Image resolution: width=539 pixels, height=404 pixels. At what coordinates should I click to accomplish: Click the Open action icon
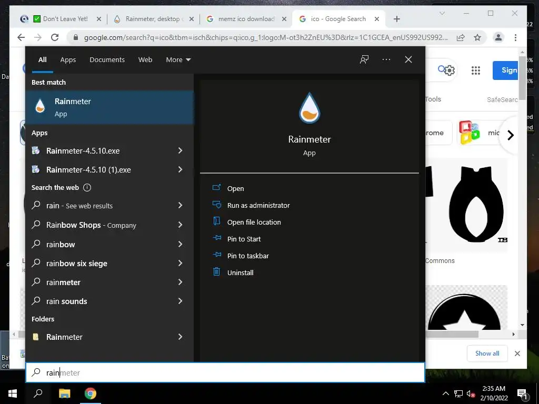[216, 188]
